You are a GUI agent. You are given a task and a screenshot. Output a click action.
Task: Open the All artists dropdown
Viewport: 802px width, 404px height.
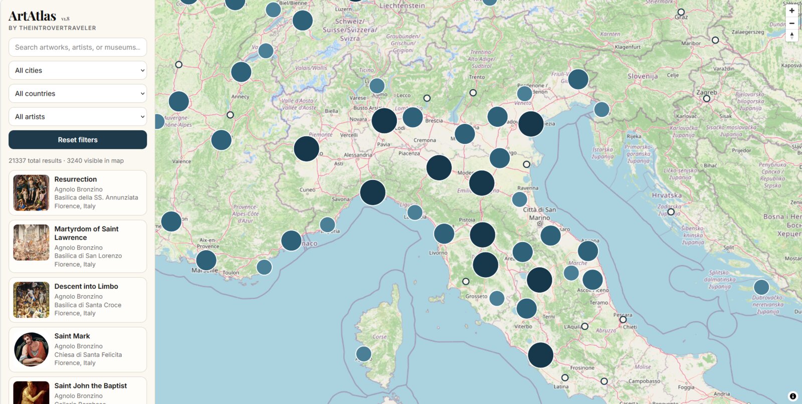78,116
